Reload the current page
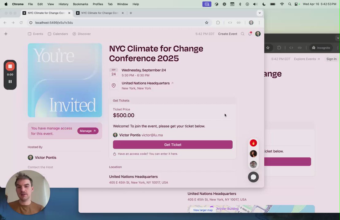340x220 pixels. coord(21,23)
